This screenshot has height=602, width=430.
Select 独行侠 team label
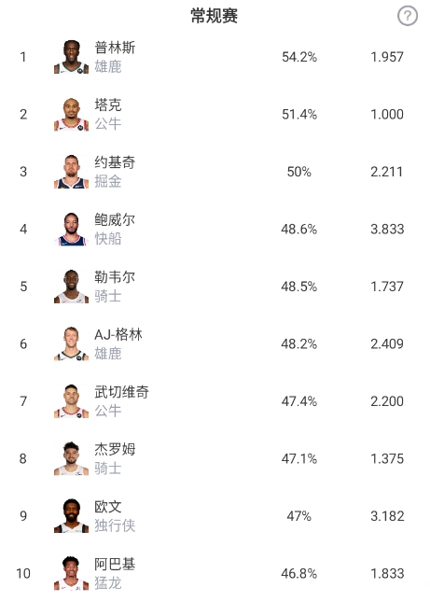[115, 525]
